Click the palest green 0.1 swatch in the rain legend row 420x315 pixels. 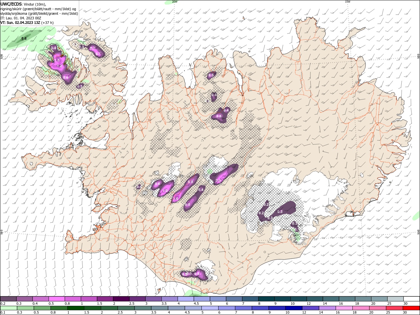(8, 308)
